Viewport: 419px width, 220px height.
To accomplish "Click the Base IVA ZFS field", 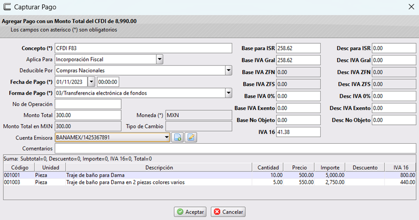I will click(298, 84).
